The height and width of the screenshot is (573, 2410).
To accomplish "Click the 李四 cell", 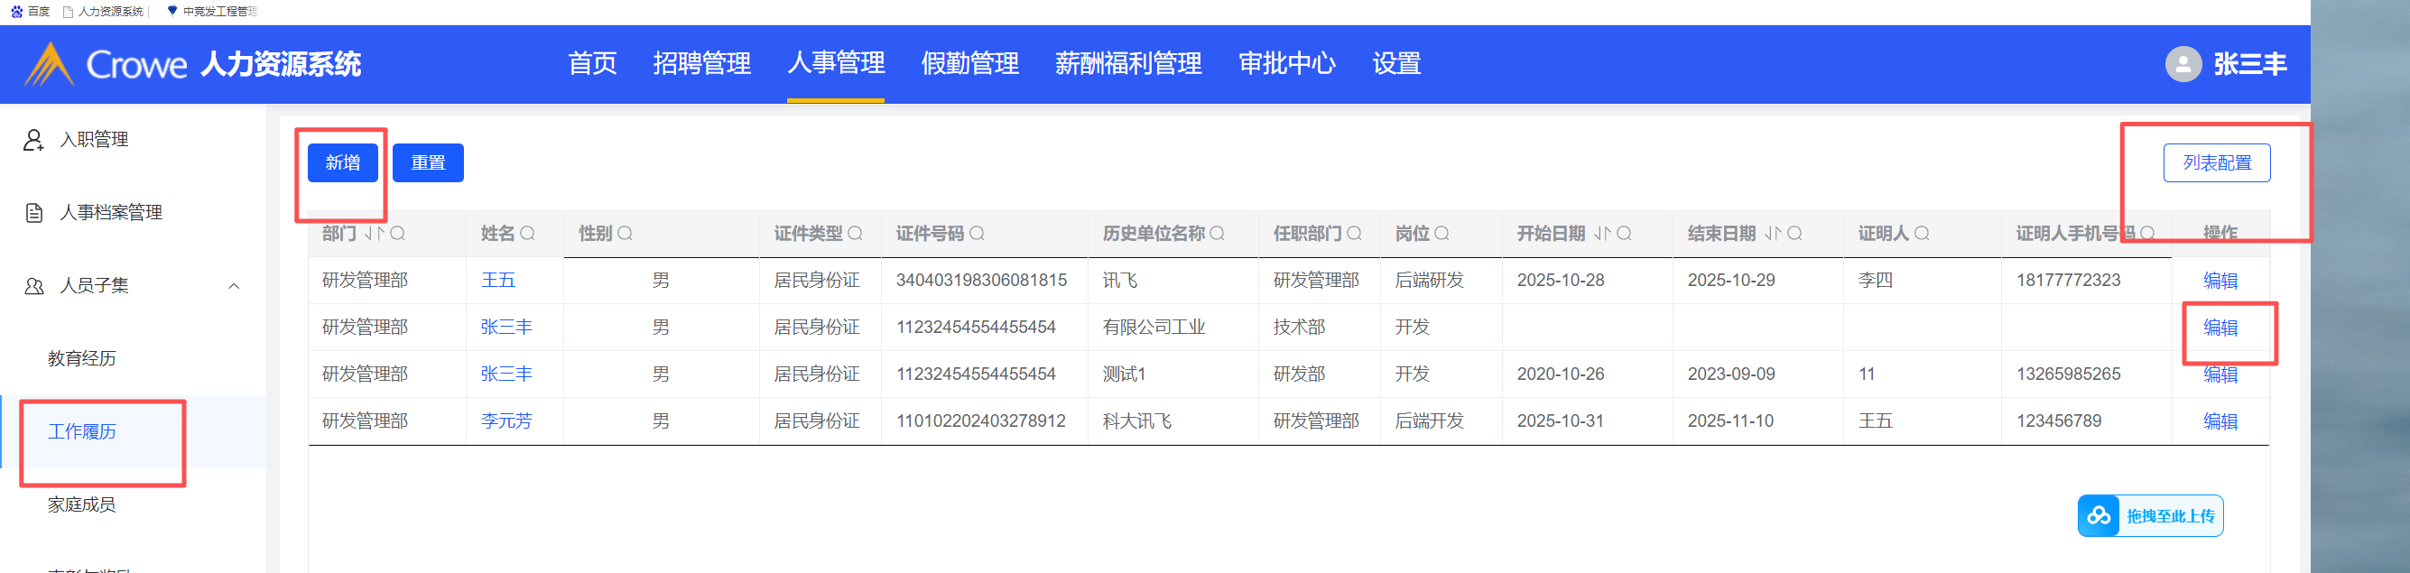I will click(1875, 281).
